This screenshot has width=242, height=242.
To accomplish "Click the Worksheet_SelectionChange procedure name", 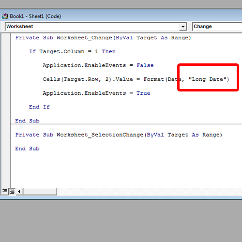I will tap(100, 135).
